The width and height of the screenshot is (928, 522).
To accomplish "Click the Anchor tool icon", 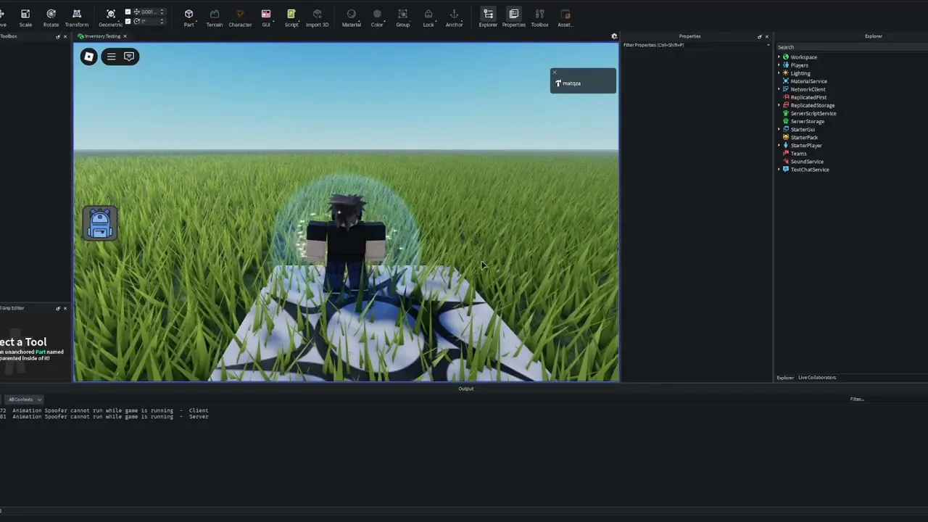I will 455,17.
